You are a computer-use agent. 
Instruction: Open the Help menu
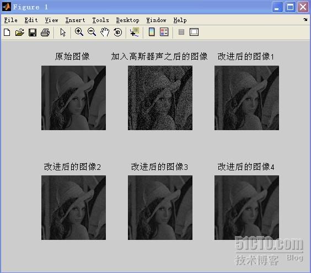pos(180,20)
